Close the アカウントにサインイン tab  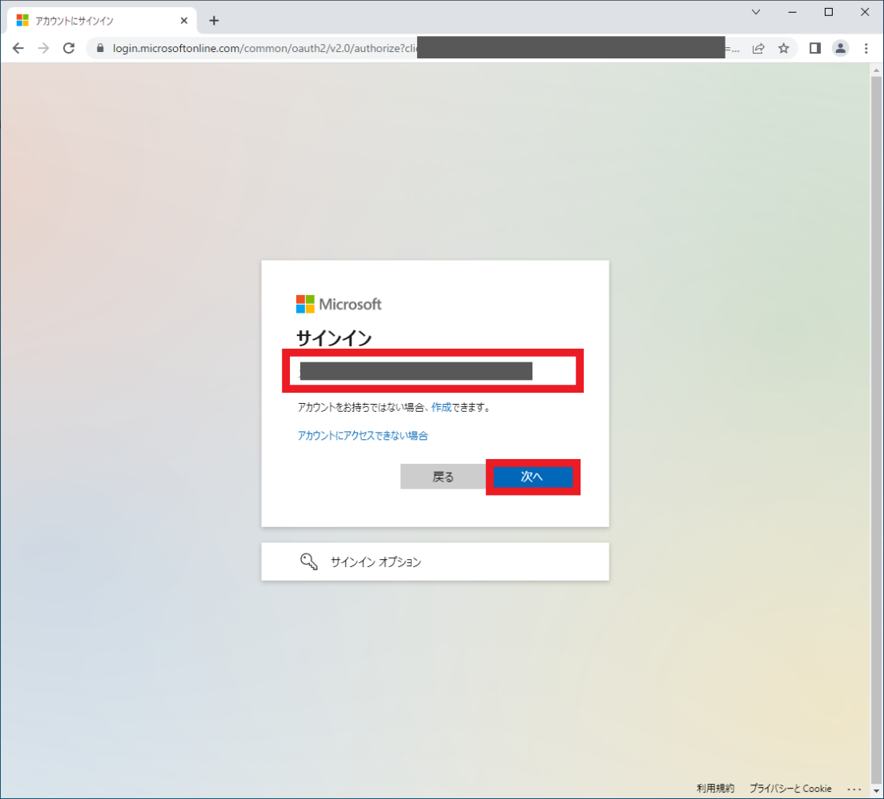[x=184, y=21]
